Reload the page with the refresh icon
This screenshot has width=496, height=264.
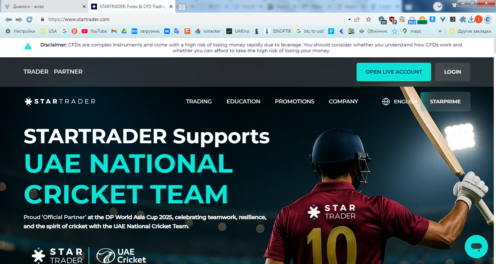tap(29, 20)
